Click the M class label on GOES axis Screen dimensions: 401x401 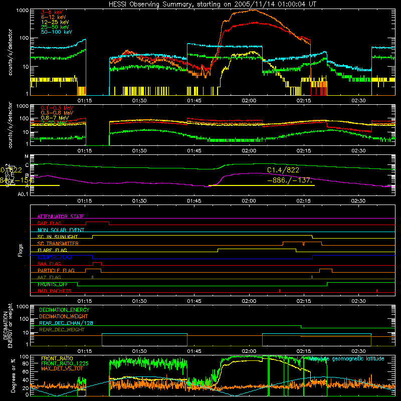coord(27,156)
